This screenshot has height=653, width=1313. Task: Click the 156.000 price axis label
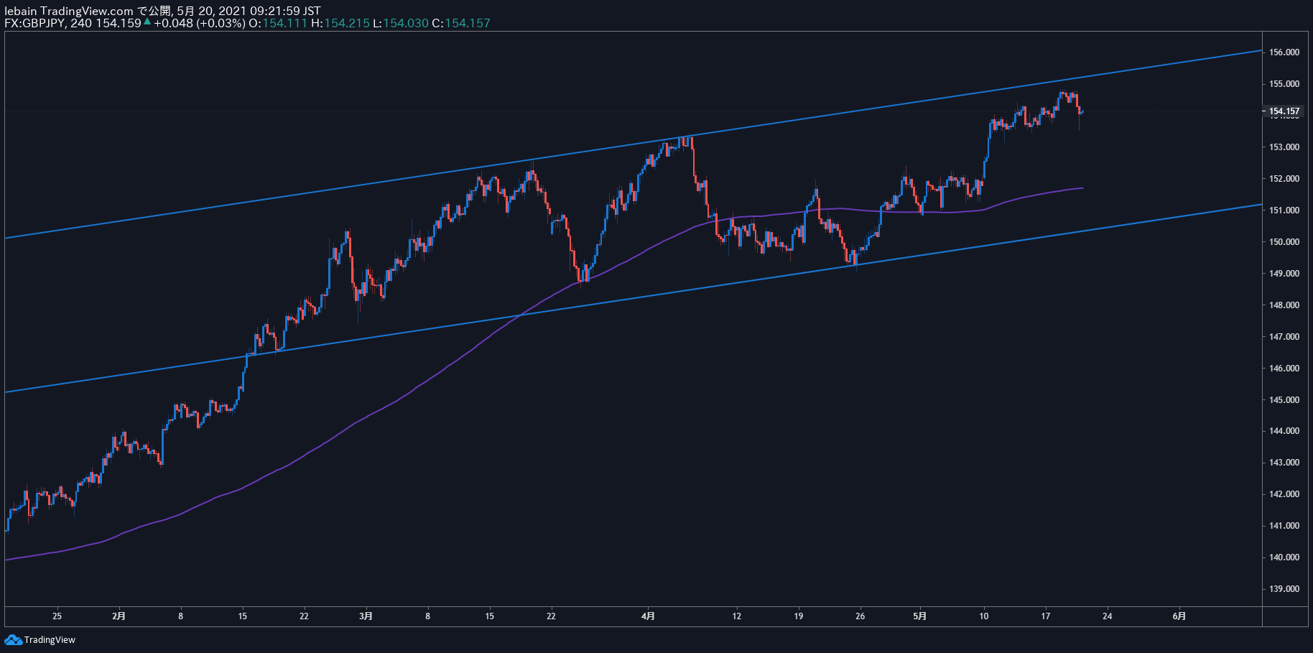point(1284,52)
